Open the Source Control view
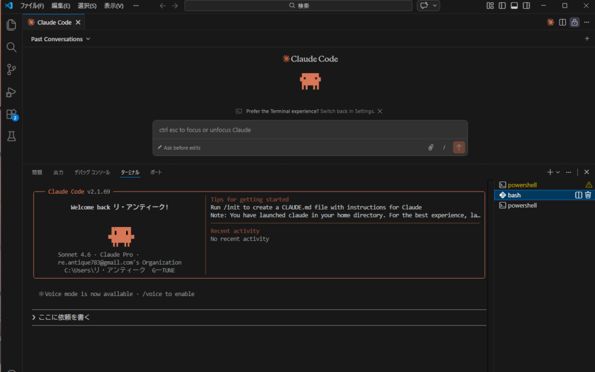Image resolution: width=595 pixels, height=372 pixels. click(10, 70)
